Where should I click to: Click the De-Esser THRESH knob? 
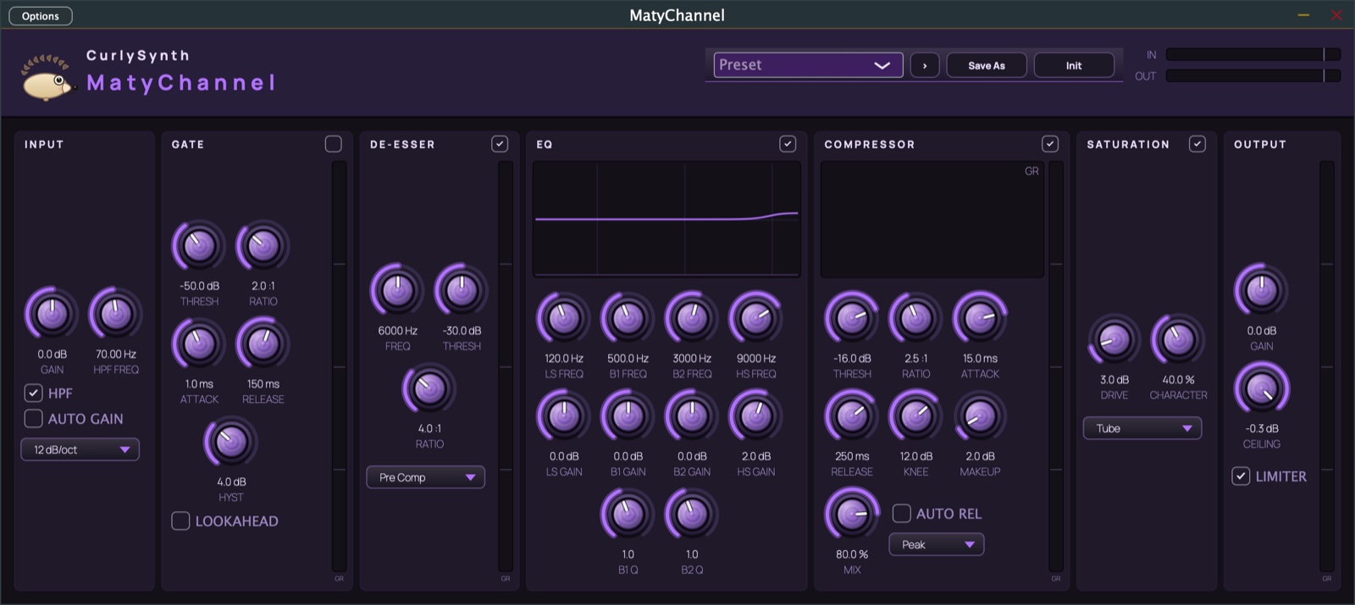pyautogui.click(x=462, y=290)
